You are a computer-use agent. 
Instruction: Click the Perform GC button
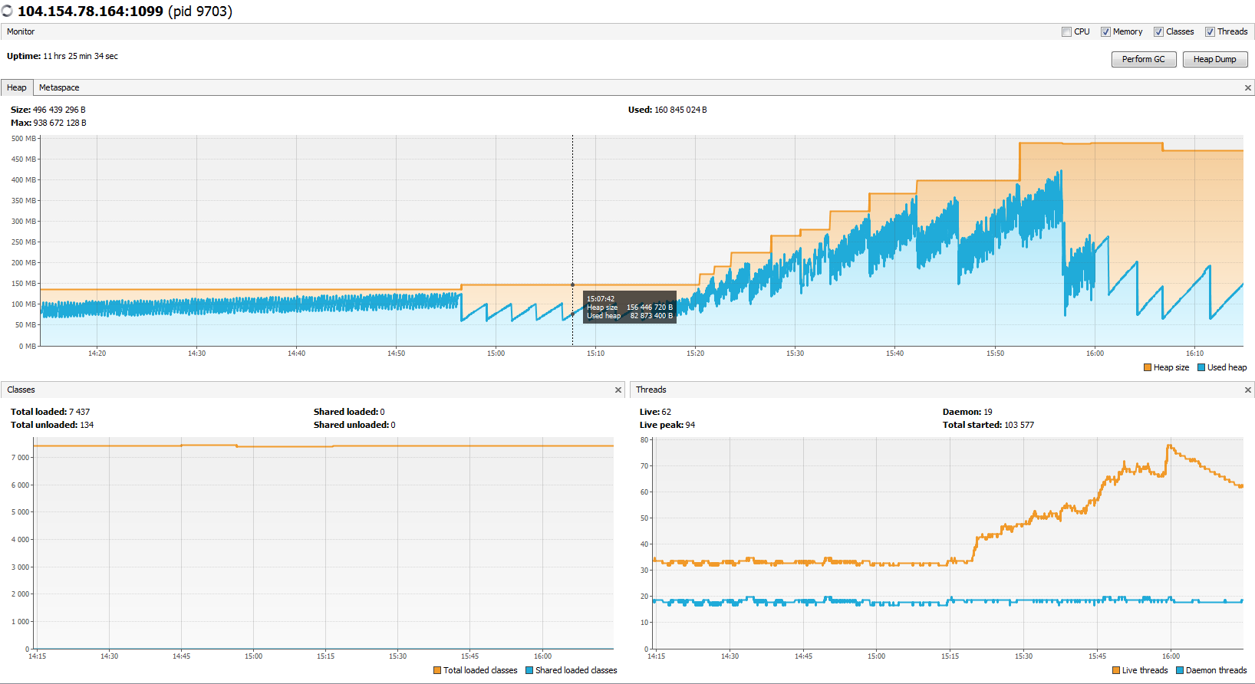[x=1143, y=59]
